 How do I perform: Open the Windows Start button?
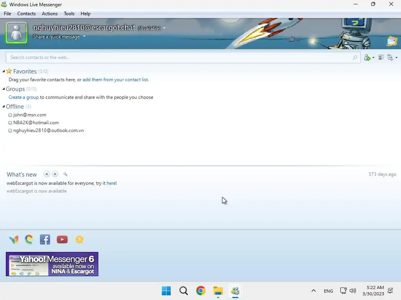tap(166, 291)
